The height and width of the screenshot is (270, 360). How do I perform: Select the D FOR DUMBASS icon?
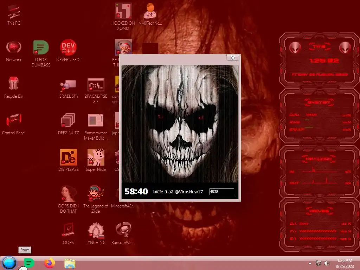[x=41, y=53]
